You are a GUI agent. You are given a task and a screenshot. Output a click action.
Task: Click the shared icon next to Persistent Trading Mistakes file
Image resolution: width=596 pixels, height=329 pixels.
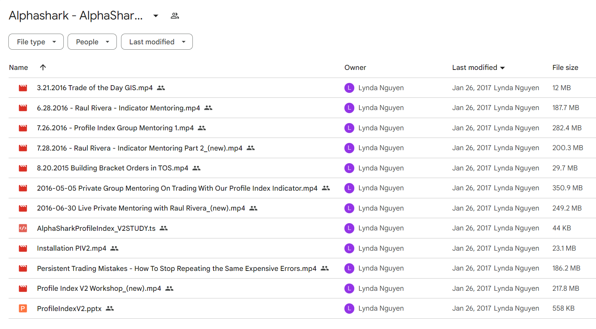point(325,268)
